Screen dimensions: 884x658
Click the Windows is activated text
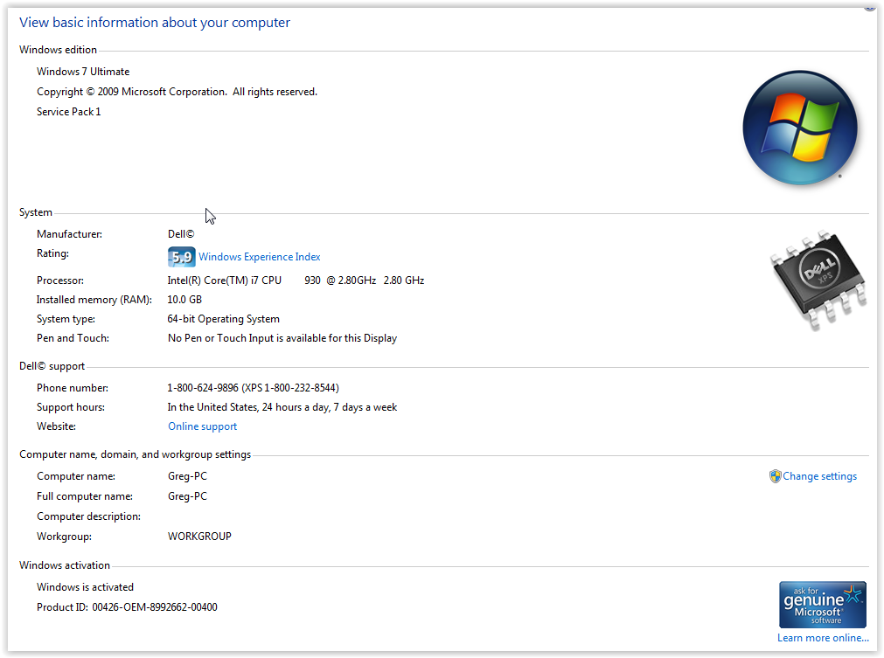pos(85,587)
